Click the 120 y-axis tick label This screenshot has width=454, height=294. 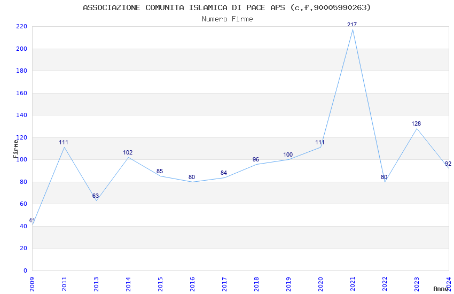click(x=21, y=137)
